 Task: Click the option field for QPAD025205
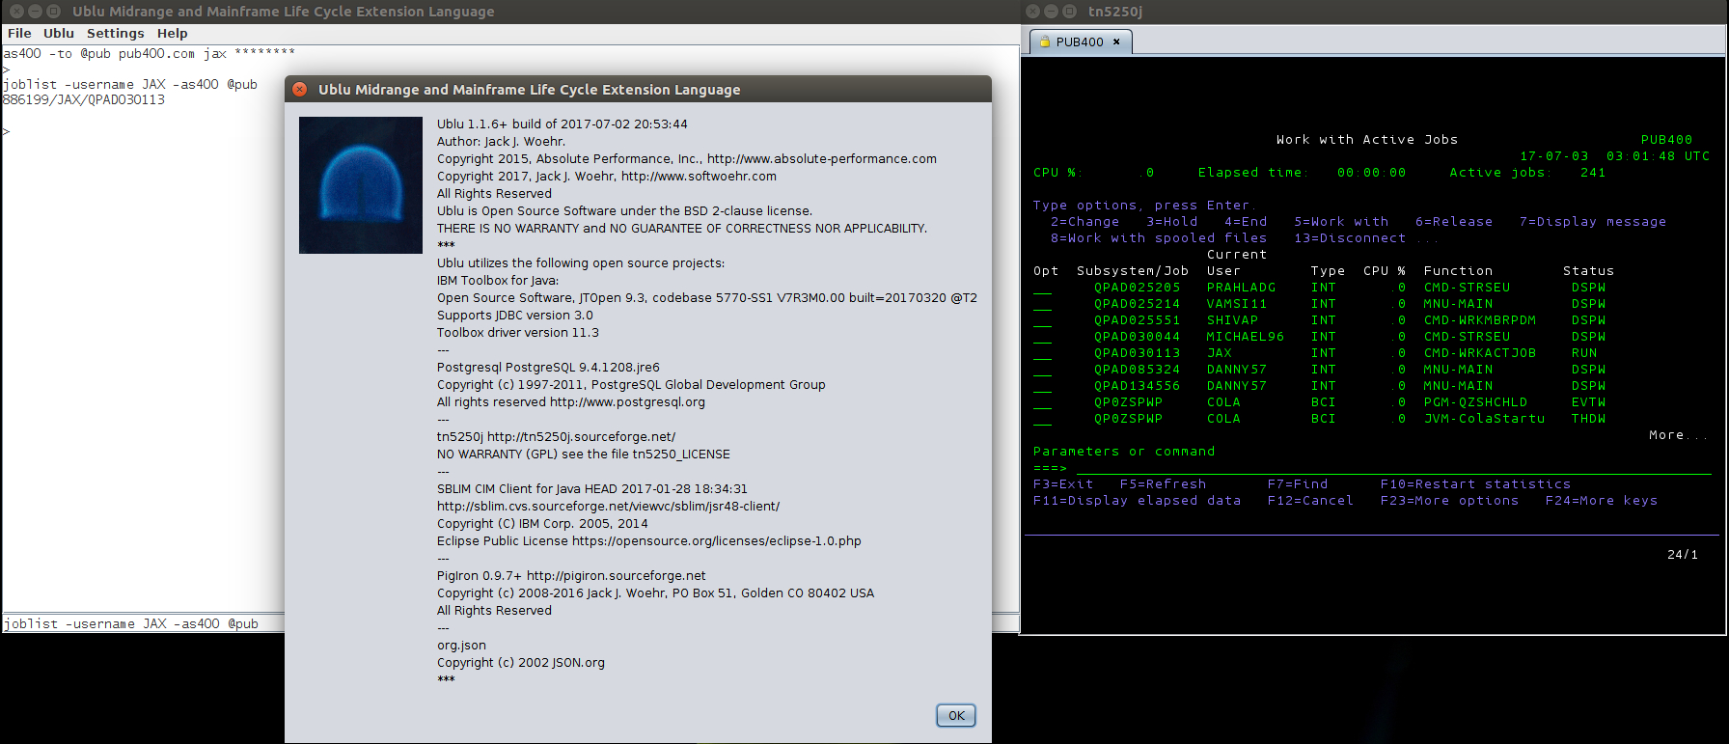[1042, 288]
